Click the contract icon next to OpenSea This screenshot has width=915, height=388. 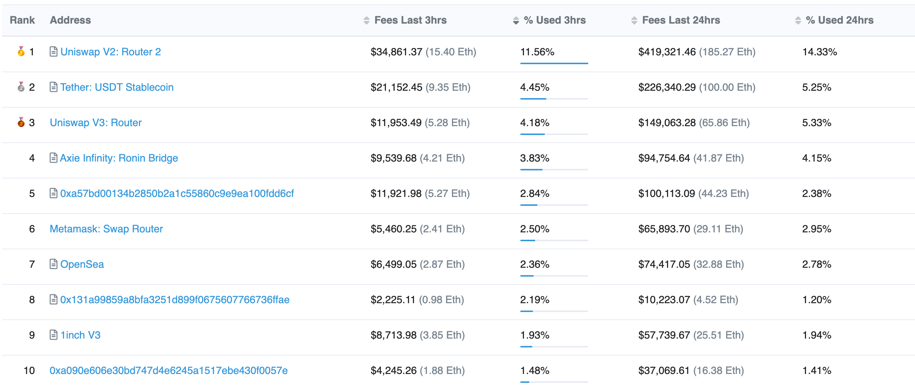click(53, 264)
